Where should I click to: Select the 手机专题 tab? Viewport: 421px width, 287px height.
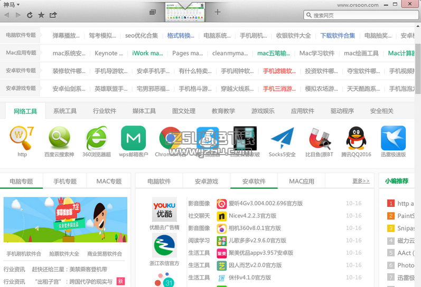(65, 181)
